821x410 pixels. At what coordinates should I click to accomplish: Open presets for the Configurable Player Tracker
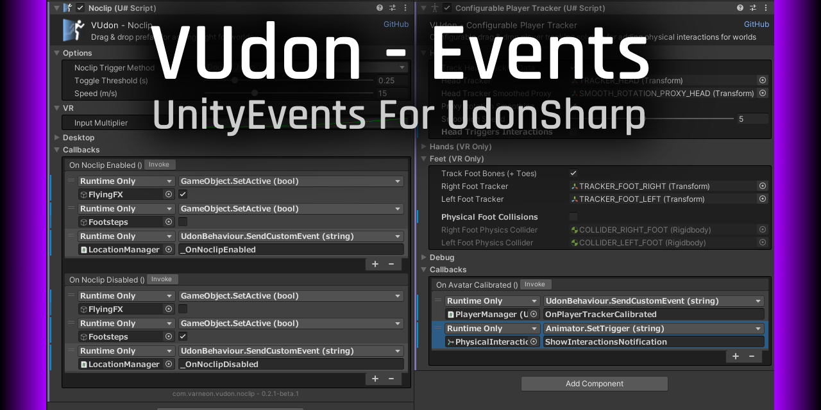(752, 8)
